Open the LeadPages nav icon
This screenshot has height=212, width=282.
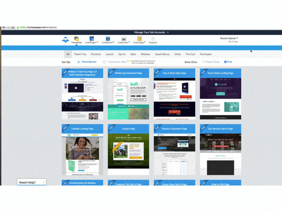(x=92, y=38)
